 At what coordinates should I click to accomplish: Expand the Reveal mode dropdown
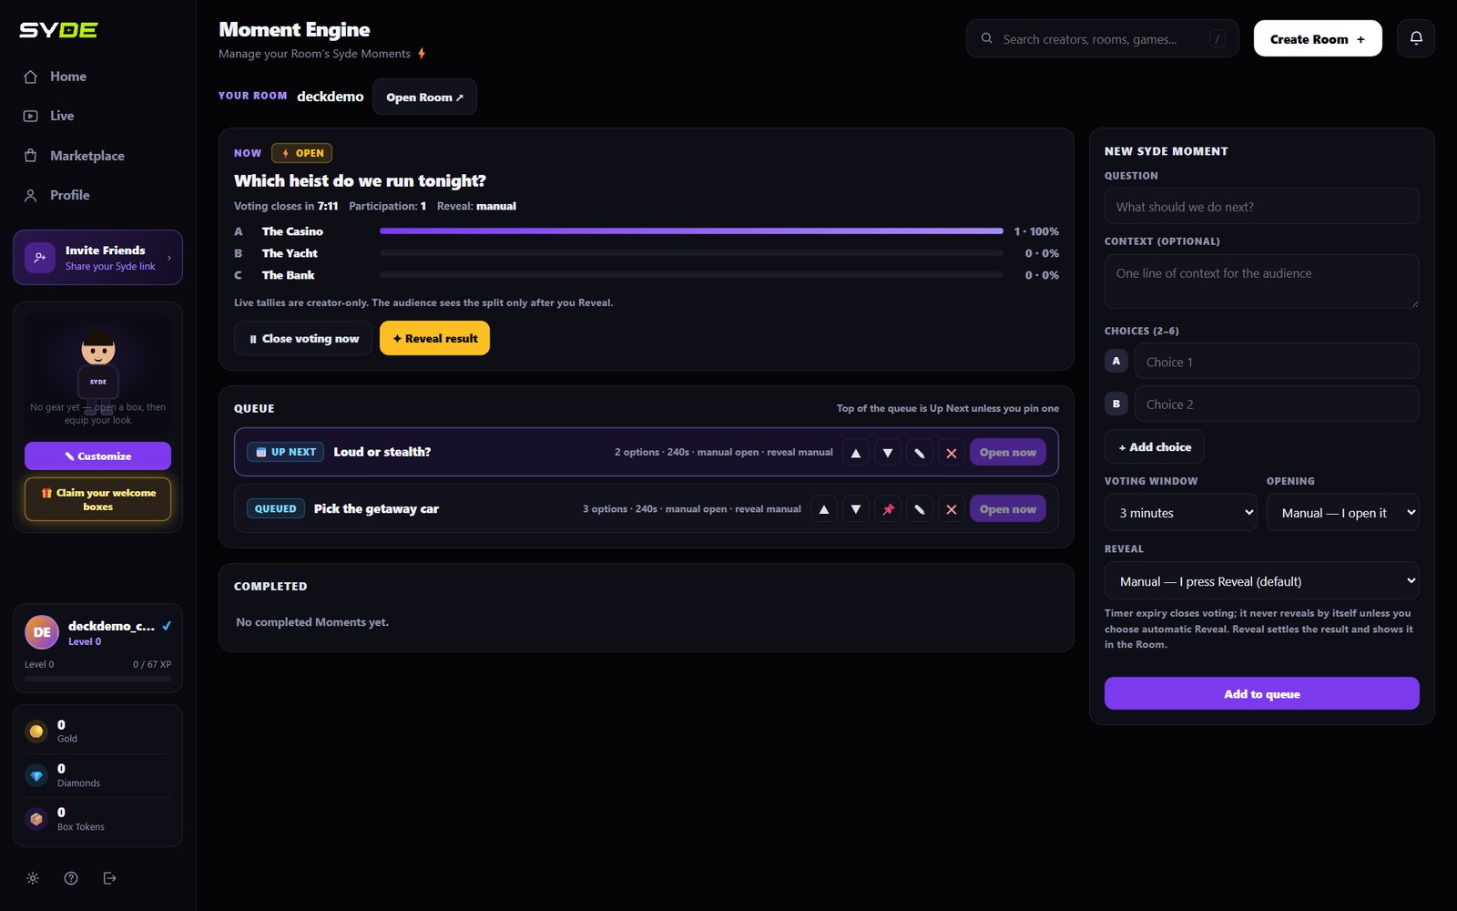(x=1262, y=581)
